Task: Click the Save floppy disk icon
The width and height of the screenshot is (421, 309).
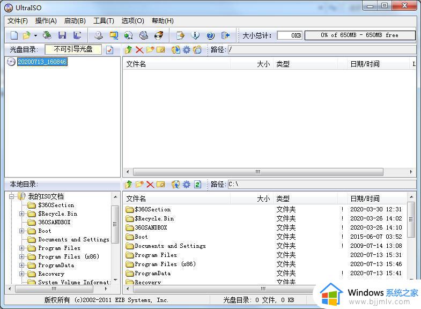Action: coord(62,35)
